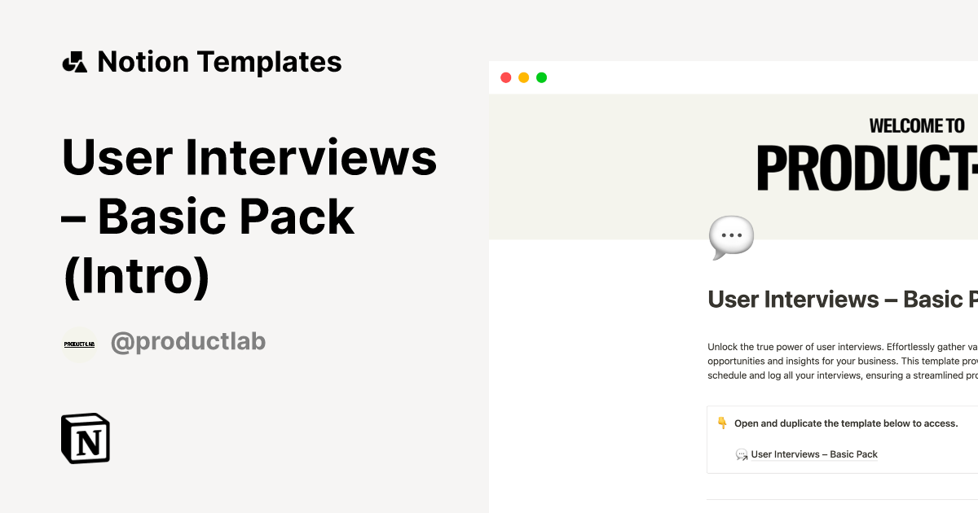Screen dimensions: 978x513
Task: Open the @productlab profile link
Action: pos(188,341)
